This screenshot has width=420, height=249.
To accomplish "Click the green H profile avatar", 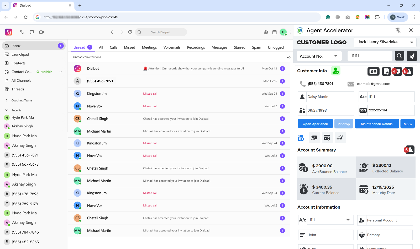I will 283,32.
